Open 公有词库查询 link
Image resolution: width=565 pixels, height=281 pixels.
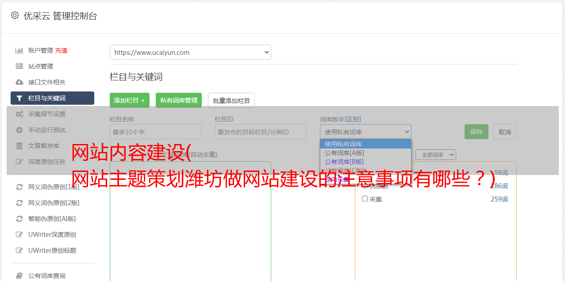pos(47,276)
